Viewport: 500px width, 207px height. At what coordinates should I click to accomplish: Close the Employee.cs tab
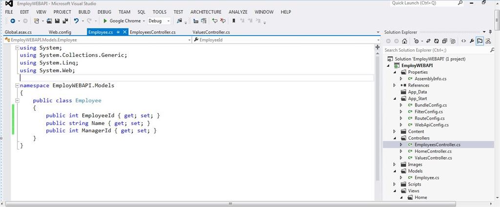point(125,32)
